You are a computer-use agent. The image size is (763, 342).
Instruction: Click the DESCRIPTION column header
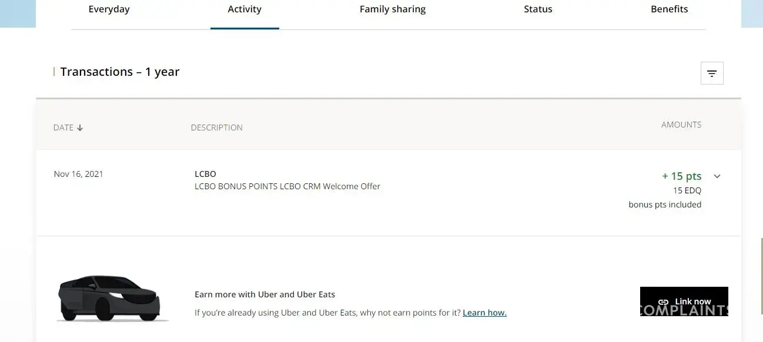pos(216,128)
